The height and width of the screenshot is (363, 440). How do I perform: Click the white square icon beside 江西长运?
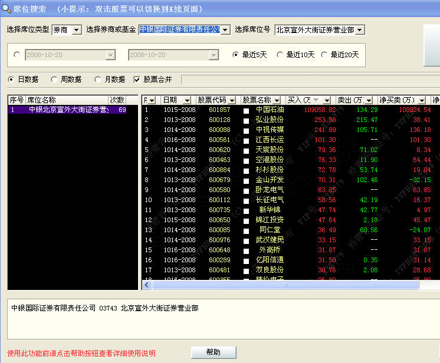coord(247,140)
